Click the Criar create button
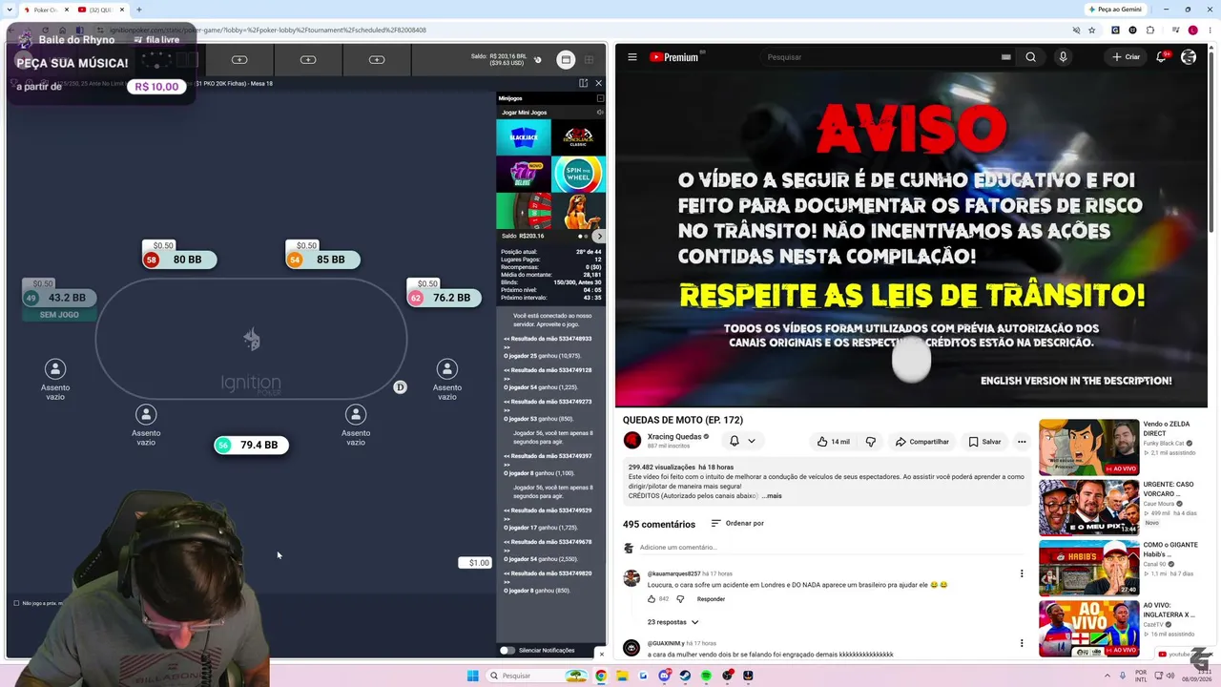The image size is (1221, 687). point(1126,57)
